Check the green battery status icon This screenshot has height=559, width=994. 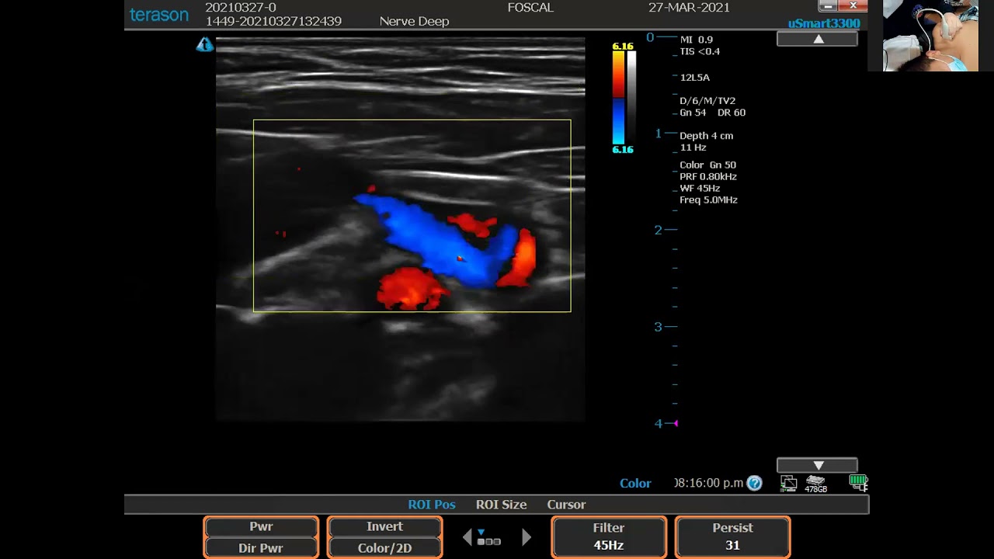point(858,482)
